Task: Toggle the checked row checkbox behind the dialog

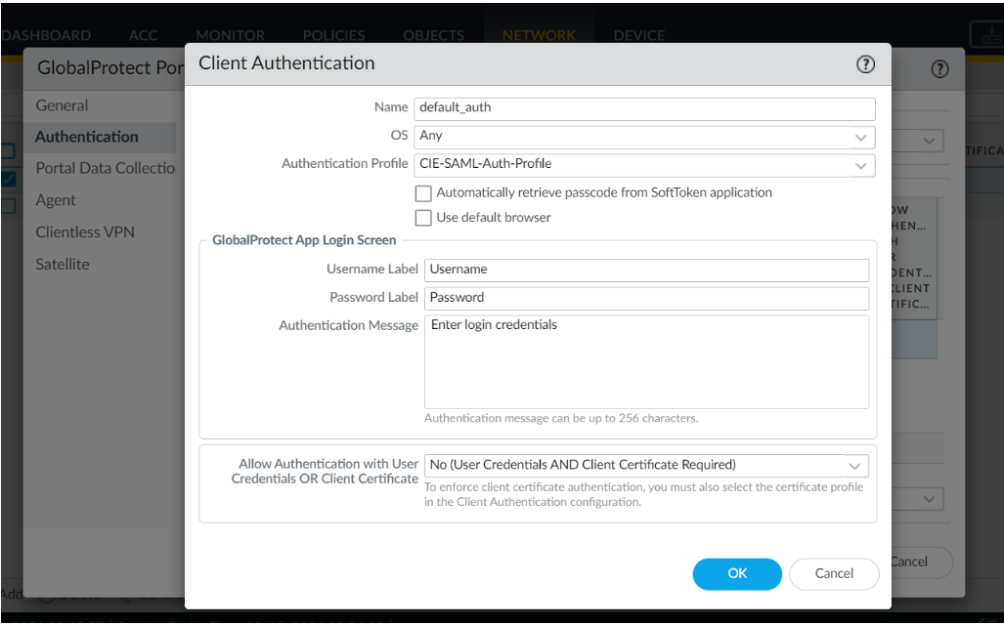Action: pos(8,179)
